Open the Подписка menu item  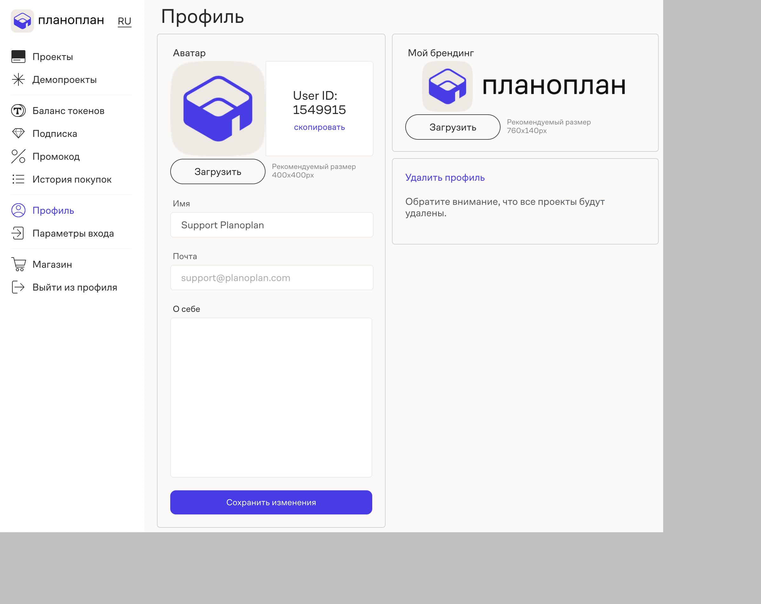tap(55, 133)
